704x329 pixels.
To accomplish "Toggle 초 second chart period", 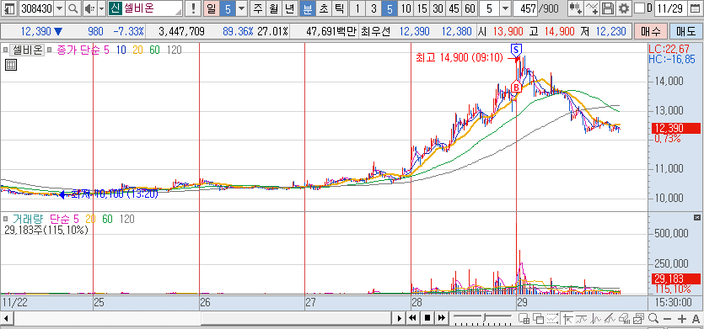I will (x=324, y=8).
